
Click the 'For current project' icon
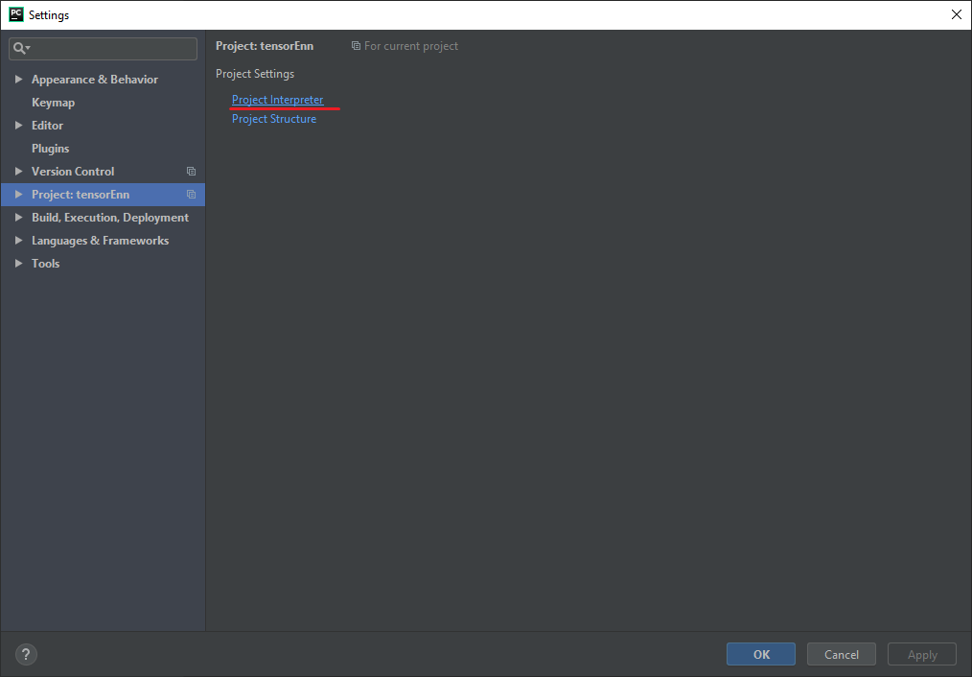click(x=356, y=46)
